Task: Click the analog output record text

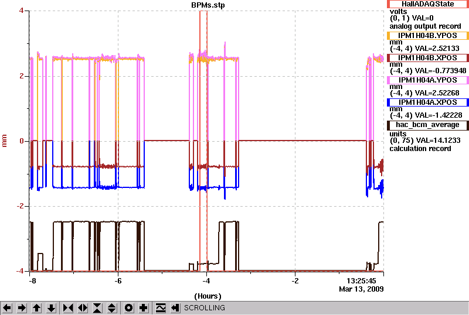Action: [426, 26]
